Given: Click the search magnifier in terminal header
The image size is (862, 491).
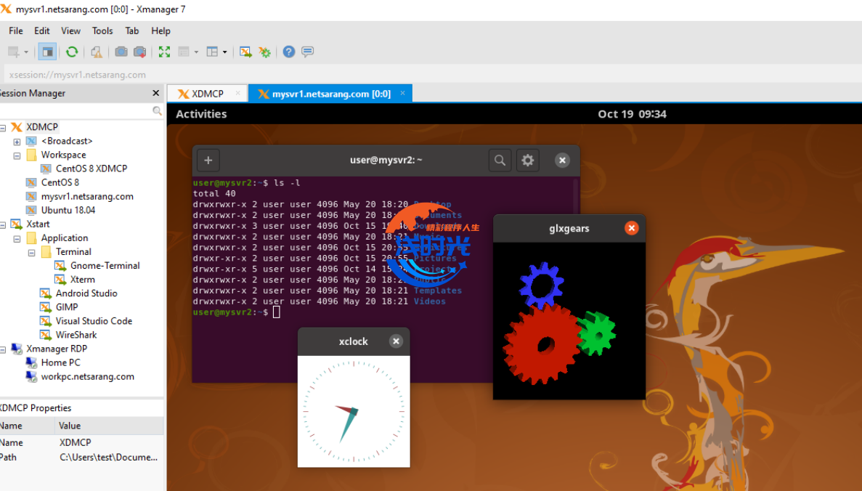Looking at the screenshot, I should 500,161.
